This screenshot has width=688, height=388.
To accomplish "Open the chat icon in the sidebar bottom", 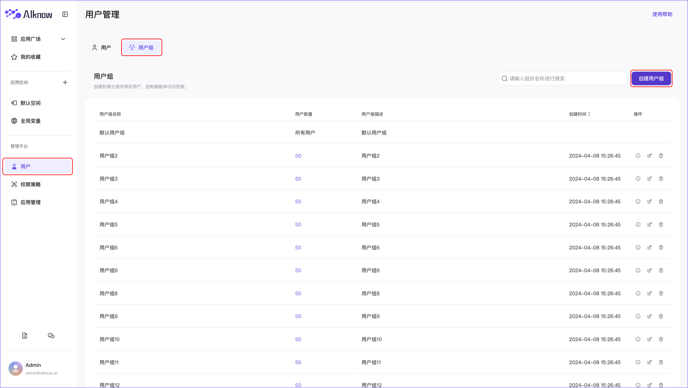I will pos(51,336).
